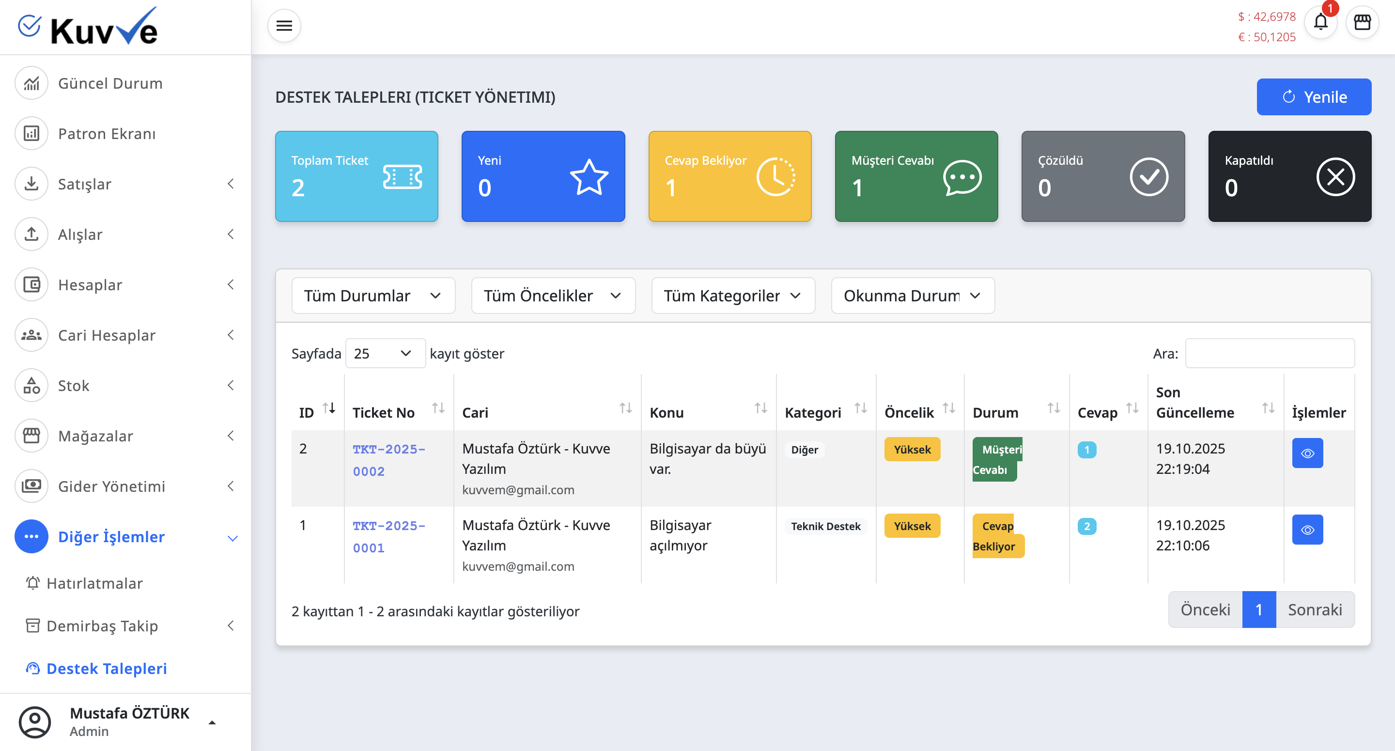Click the Stok shapes icon
This screenshot has height=751, width=1395.
(31, 386)
